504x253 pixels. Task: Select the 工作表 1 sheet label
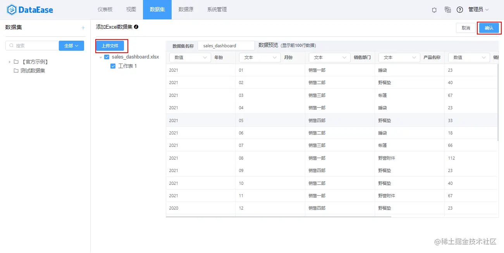127,66
